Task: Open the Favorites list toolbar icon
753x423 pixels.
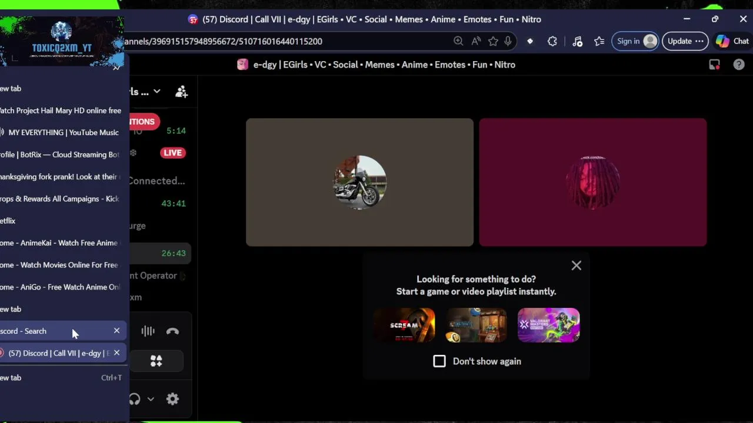Action: point(599,41)
